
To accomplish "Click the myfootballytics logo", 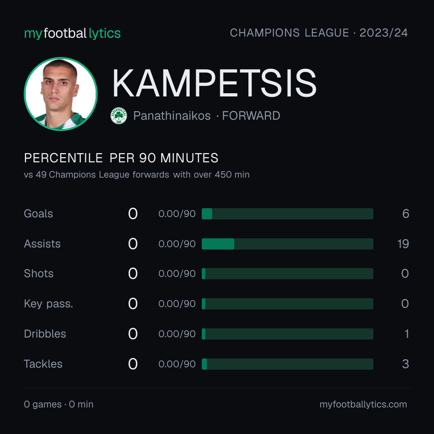I will [x=72, y=33].
